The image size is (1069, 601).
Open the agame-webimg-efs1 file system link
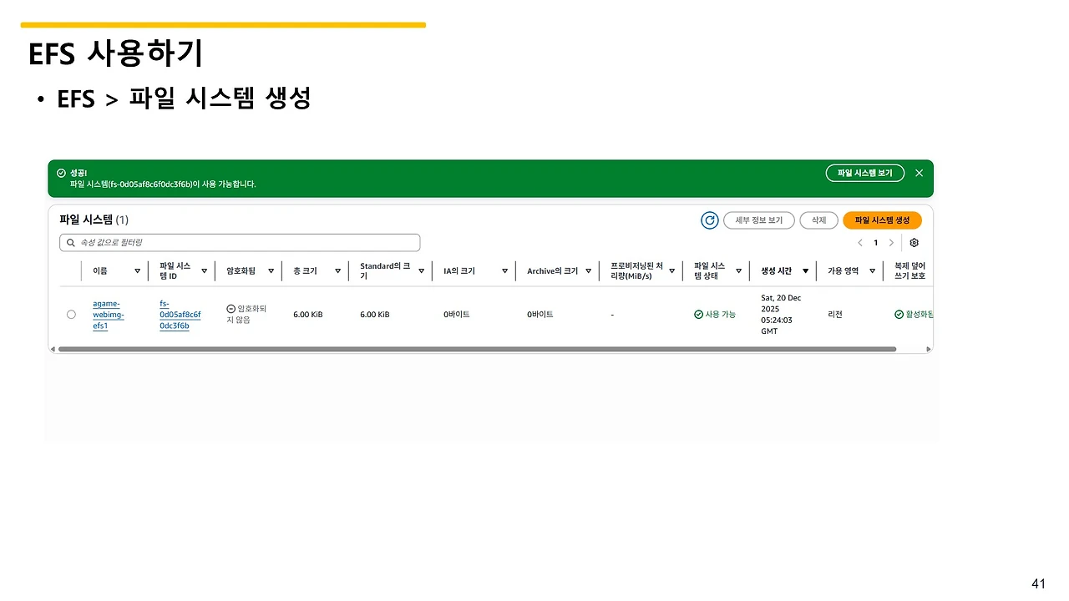click(109, 314)
